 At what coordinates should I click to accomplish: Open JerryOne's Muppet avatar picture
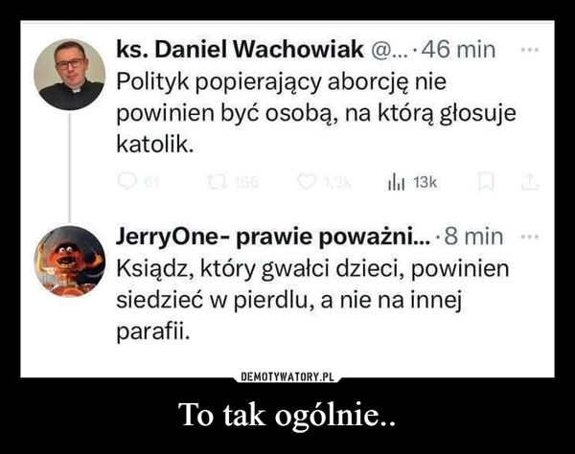(x=70, y=261)
